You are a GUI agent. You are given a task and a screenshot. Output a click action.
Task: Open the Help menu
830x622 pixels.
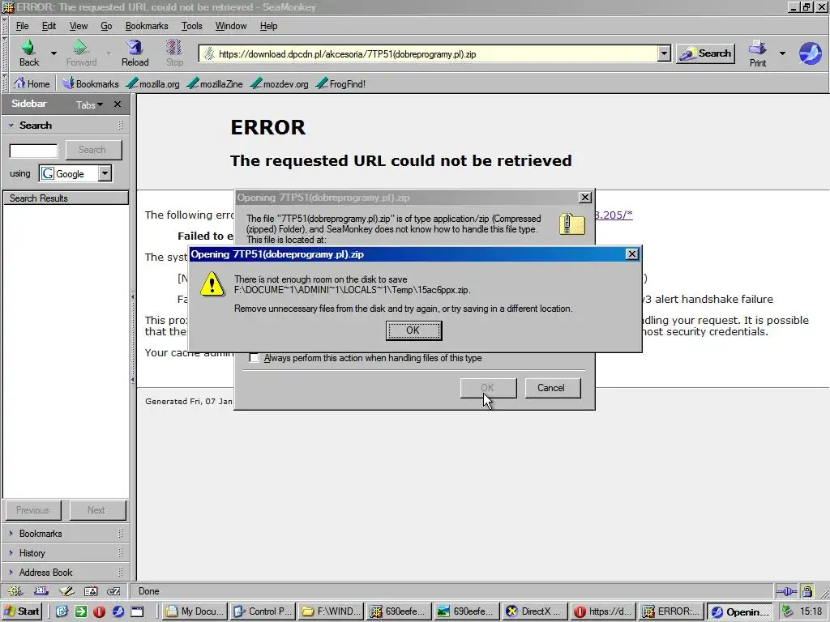click(268, 26)
